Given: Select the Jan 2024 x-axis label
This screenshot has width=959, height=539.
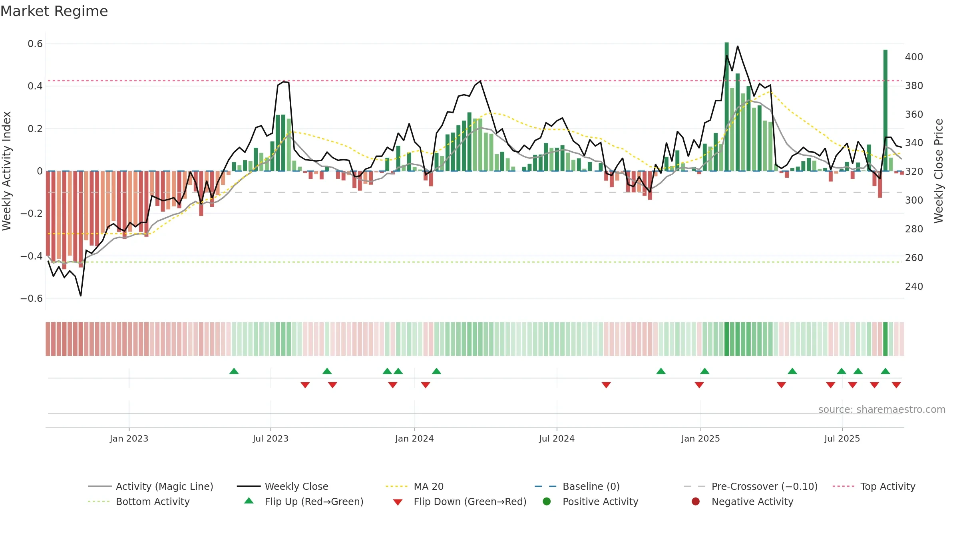Looking at the screenshot, I should coord(414,438).
